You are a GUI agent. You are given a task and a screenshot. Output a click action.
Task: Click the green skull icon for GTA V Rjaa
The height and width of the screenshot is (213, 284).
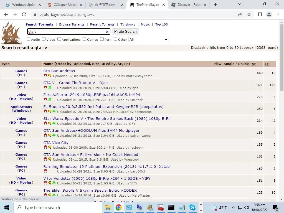pos(50,88)
